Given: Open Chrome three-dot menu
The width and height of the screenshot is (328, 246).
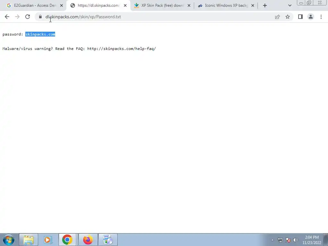Looking at the screenshot, I should [321, 17].
